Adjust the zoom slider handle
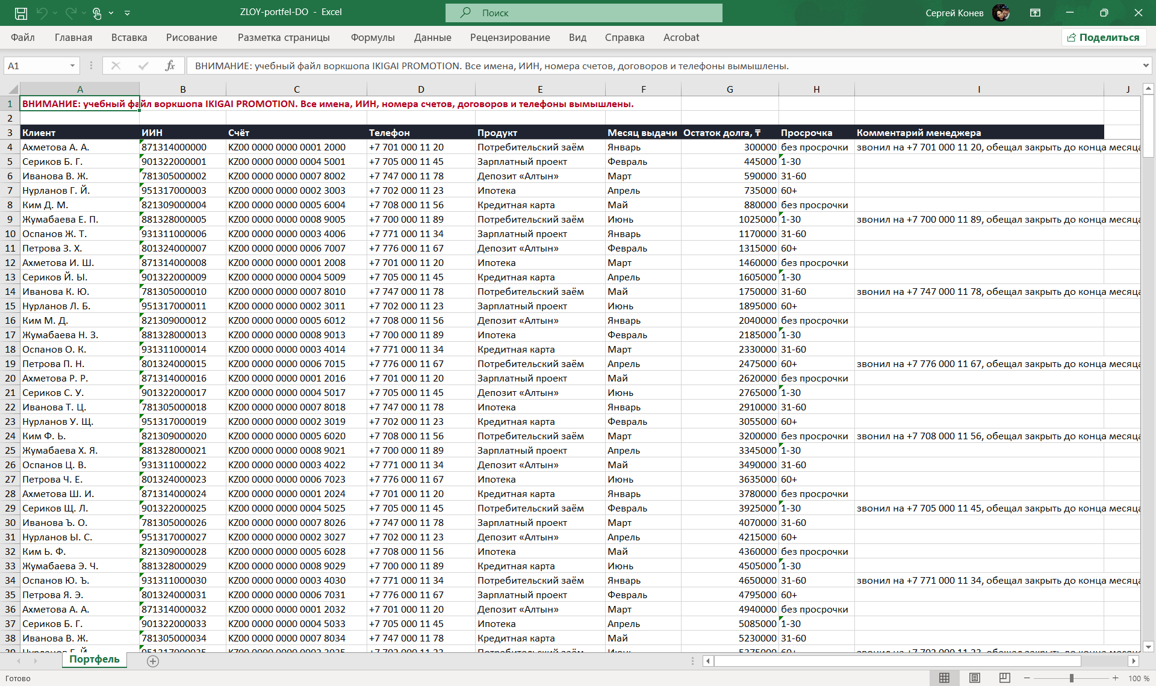This screenshot has height=686, width=1156. (x=1072, y=678)
